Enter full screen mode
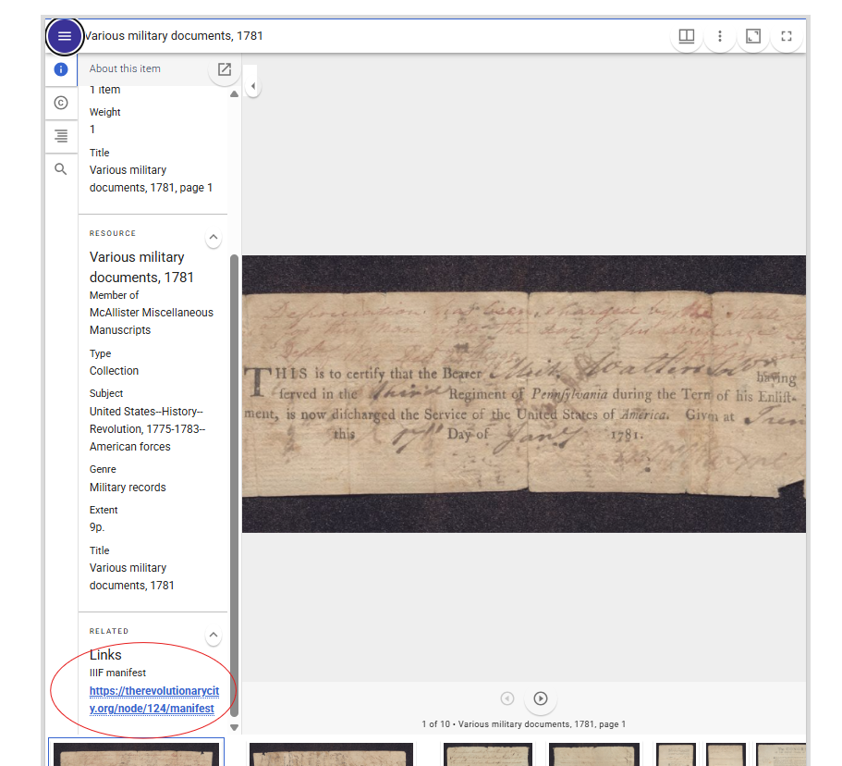This screenshot has height=766, width=842. 787,36
